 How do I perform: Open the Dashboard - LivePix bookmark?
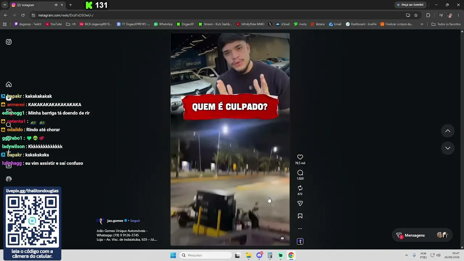click(361, 24)
